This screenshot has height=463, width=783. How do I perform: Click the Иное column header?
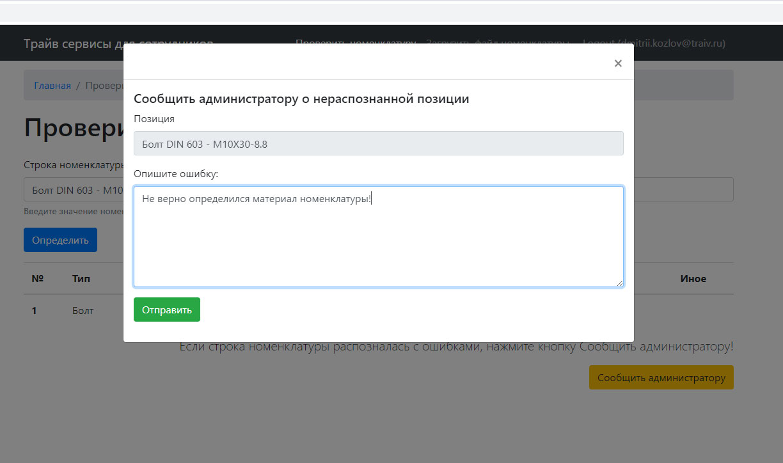pos(693,279)
